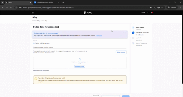Go back using browser back arrow
The height and width of the screenshot is (97, 183).
click(3, 7)
